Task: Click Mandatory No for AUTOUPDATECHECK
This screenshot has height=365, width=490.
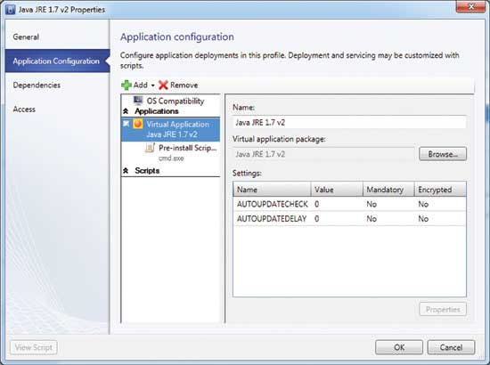Action: pyautogui.click(x=372, y=204)
